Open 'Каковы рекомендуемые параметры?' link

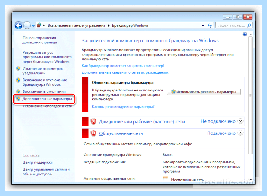coord(123,107)
